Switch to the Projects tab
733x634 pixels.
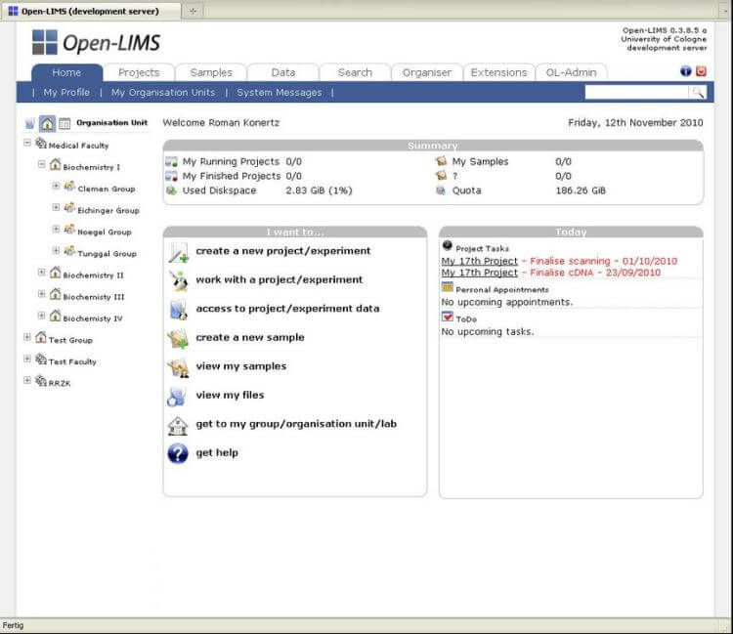click(139, 72)
